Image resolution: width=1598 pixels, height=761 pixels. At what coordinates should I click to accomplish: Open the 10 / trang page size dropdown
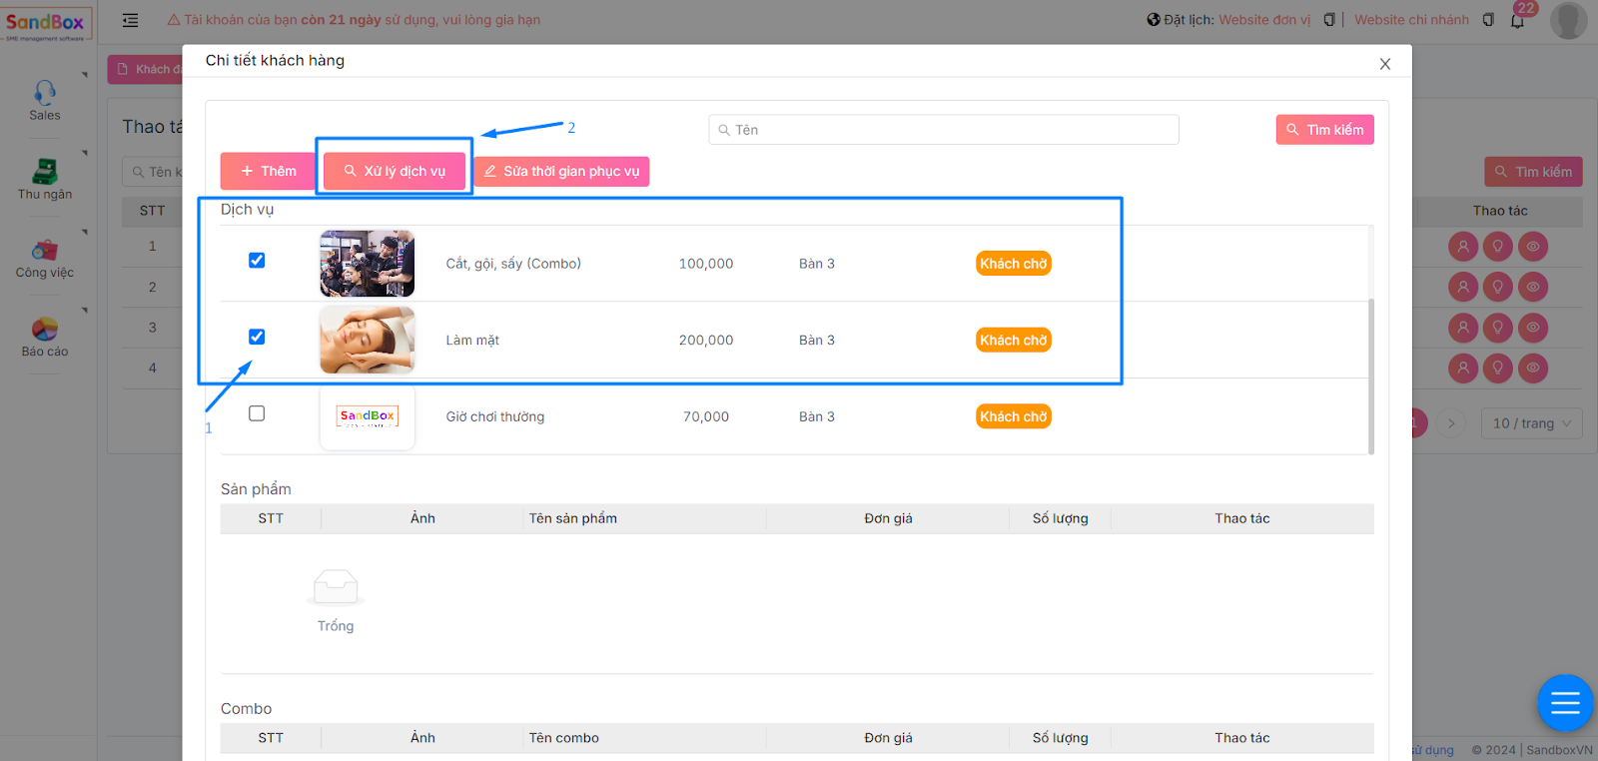tap(1531, 423)
